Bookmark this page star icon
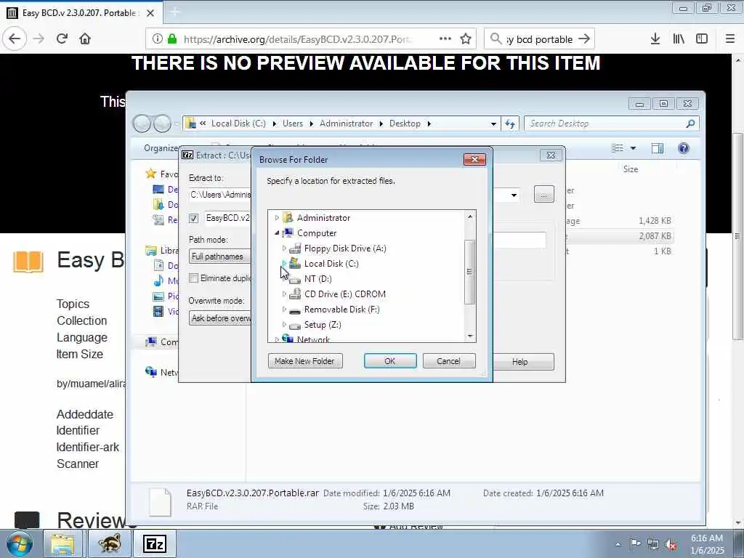 466,39
